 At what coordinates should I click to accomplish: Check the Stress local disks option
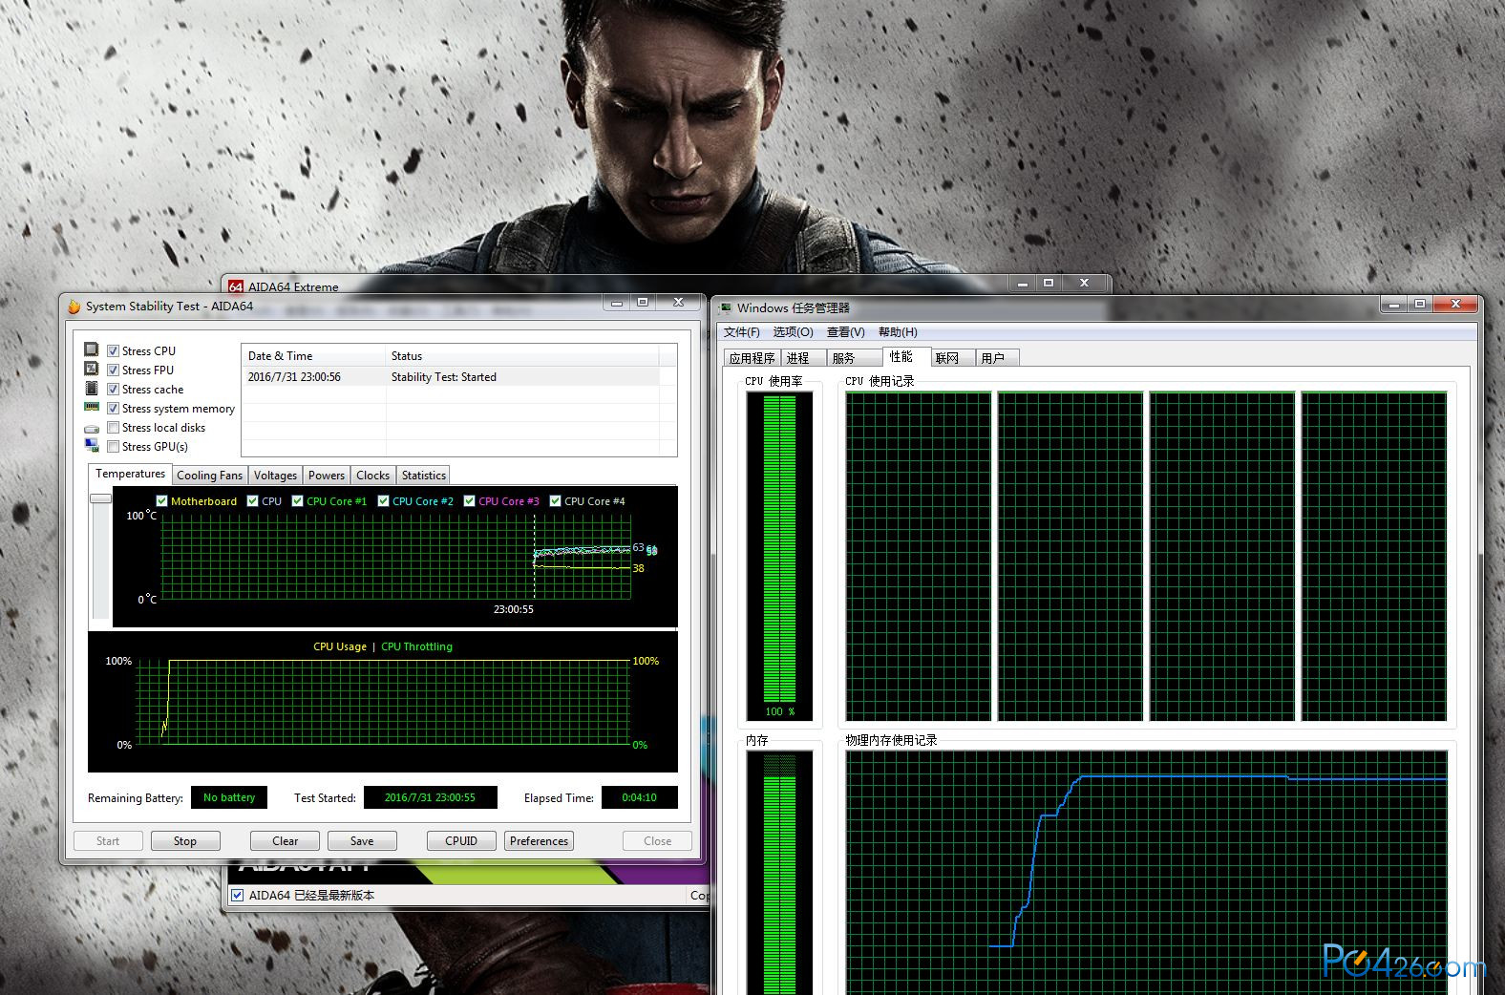pyautogui.click(x=113, y=428)
